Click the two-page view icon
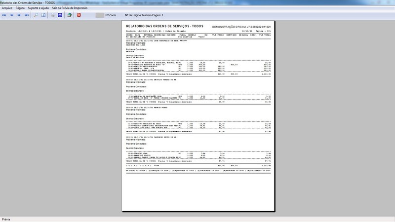395x222 pixels. click(x=43, y=15)
